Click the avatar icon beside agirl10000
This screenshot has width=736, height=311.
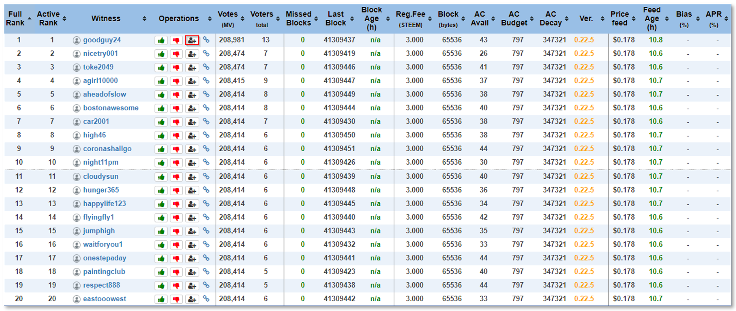pos(76,81)
